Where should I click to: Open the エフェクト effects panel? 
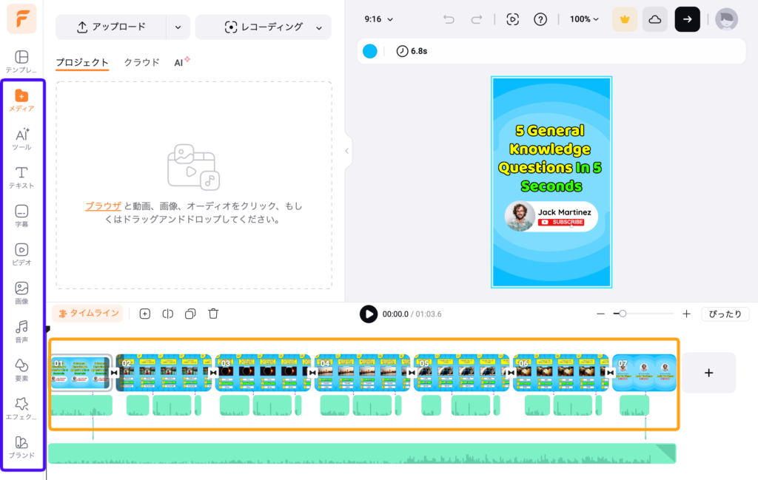(21, 408)
